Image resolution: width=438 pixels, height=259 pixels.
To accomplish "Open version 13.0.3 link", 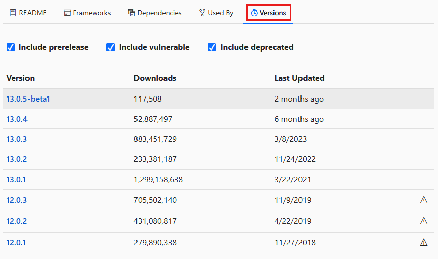I will coord(17,139).
